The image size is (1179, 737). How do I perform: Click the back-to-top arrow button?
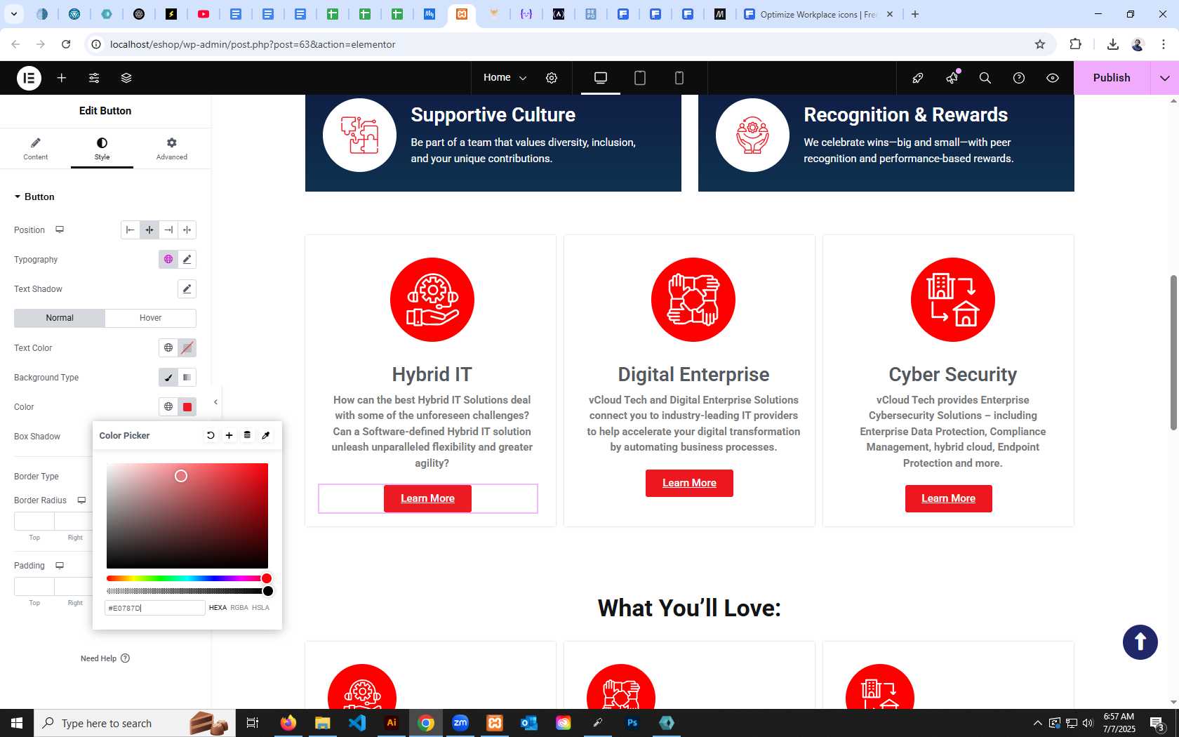pos(1140,642)
